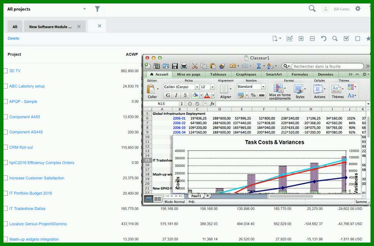This screenshot has width=374, height=246.
Task: Expand the All projects dropdown
Action: pos(84,9)
